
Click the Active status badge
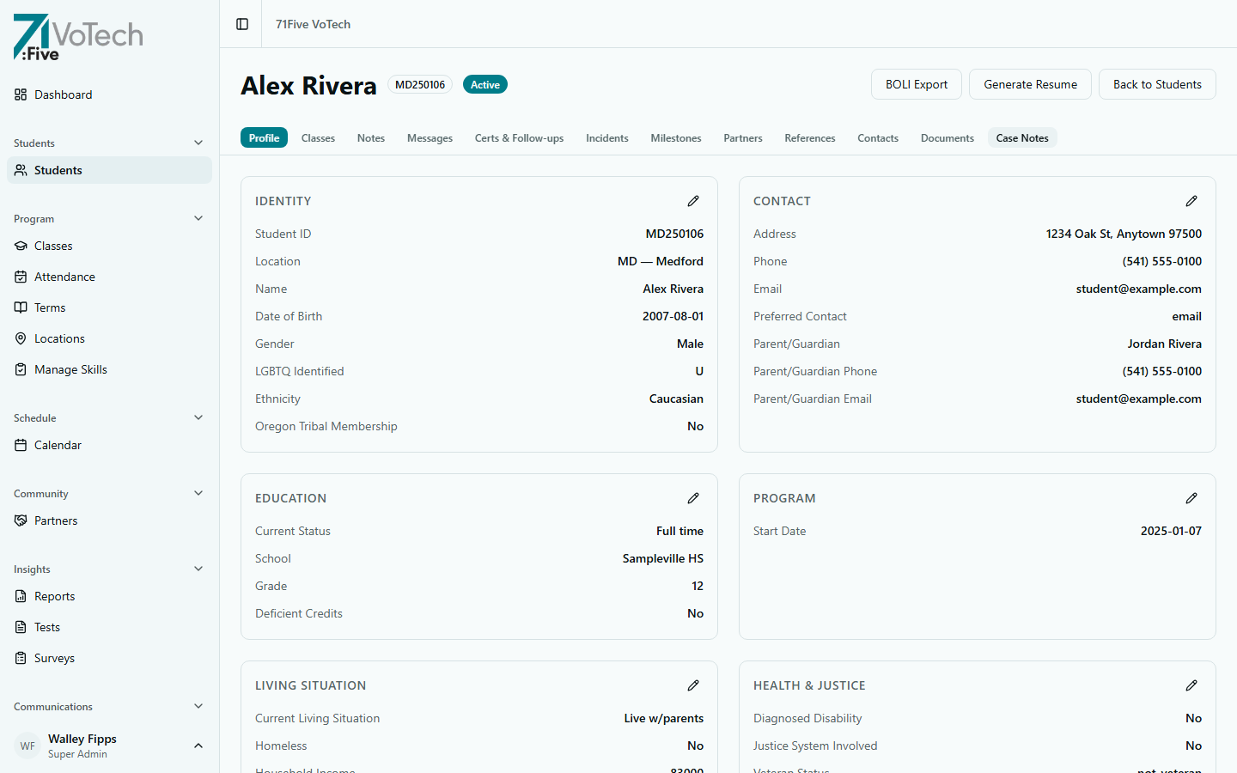point(484,84)
